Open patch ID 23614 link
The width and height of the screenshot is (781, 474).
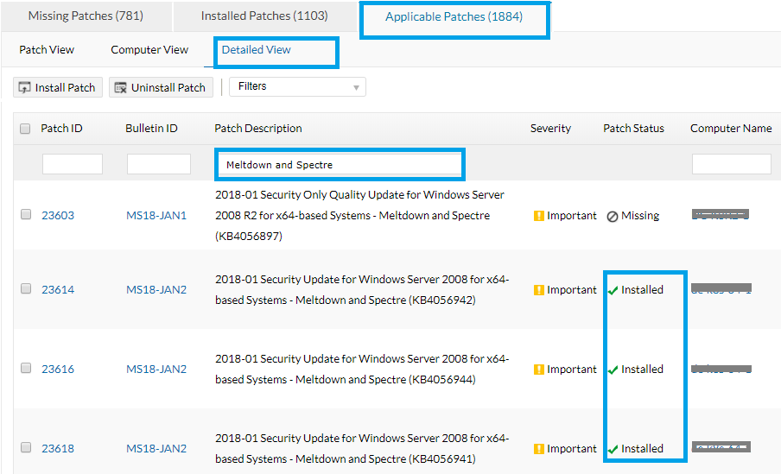click(x=58, y=290)
